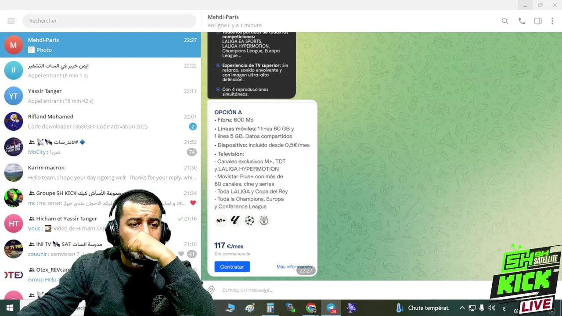
Task: Open the three-dot chat options menu
Action: click(552, 21)
